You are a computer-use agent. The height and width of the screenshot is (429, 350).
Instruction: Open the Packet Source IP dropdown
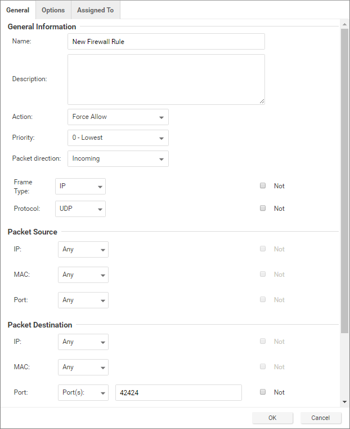(83, 250)
